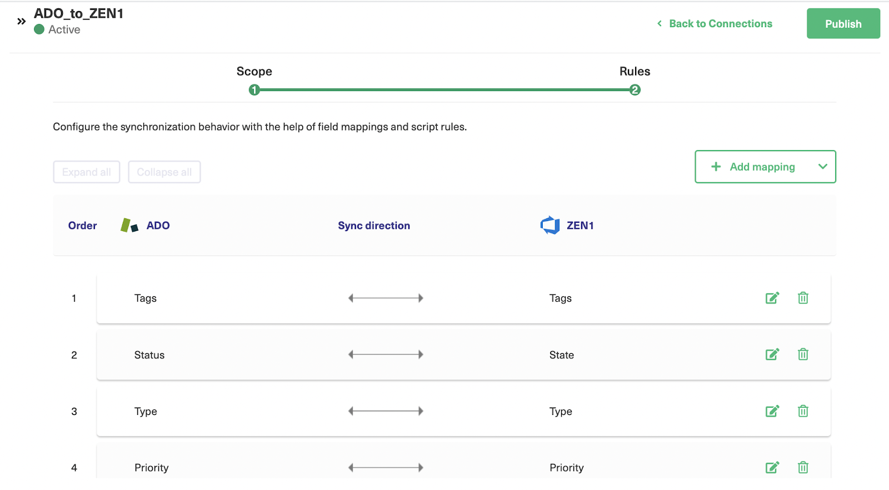The height and width of the screenshot is (490, 889).
Task: Edit the Priority mapping row
Action: (772, 468)
